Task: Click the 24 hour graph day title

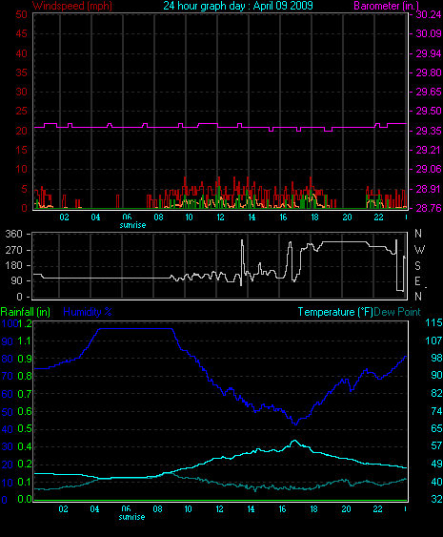Action: point(238,6)
